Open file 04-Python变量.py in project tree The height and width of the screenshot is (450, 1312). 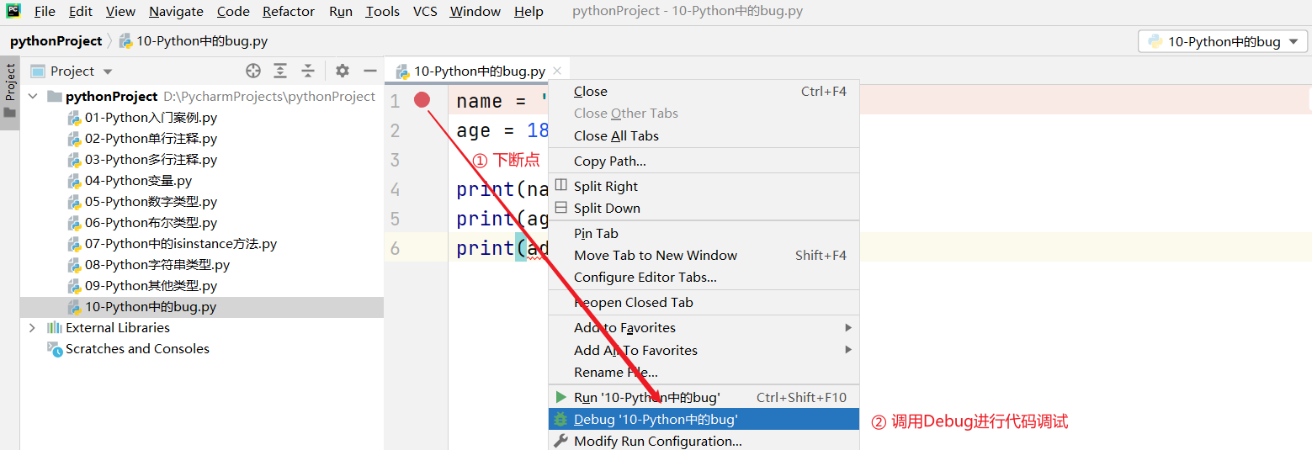138,181
